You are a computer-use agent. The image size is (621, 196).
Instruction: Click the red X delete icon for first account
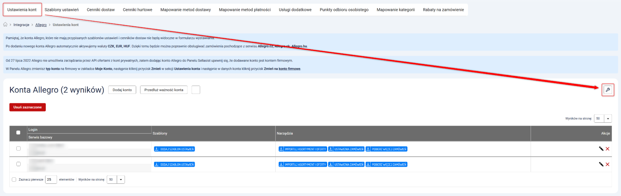[608, 149]
